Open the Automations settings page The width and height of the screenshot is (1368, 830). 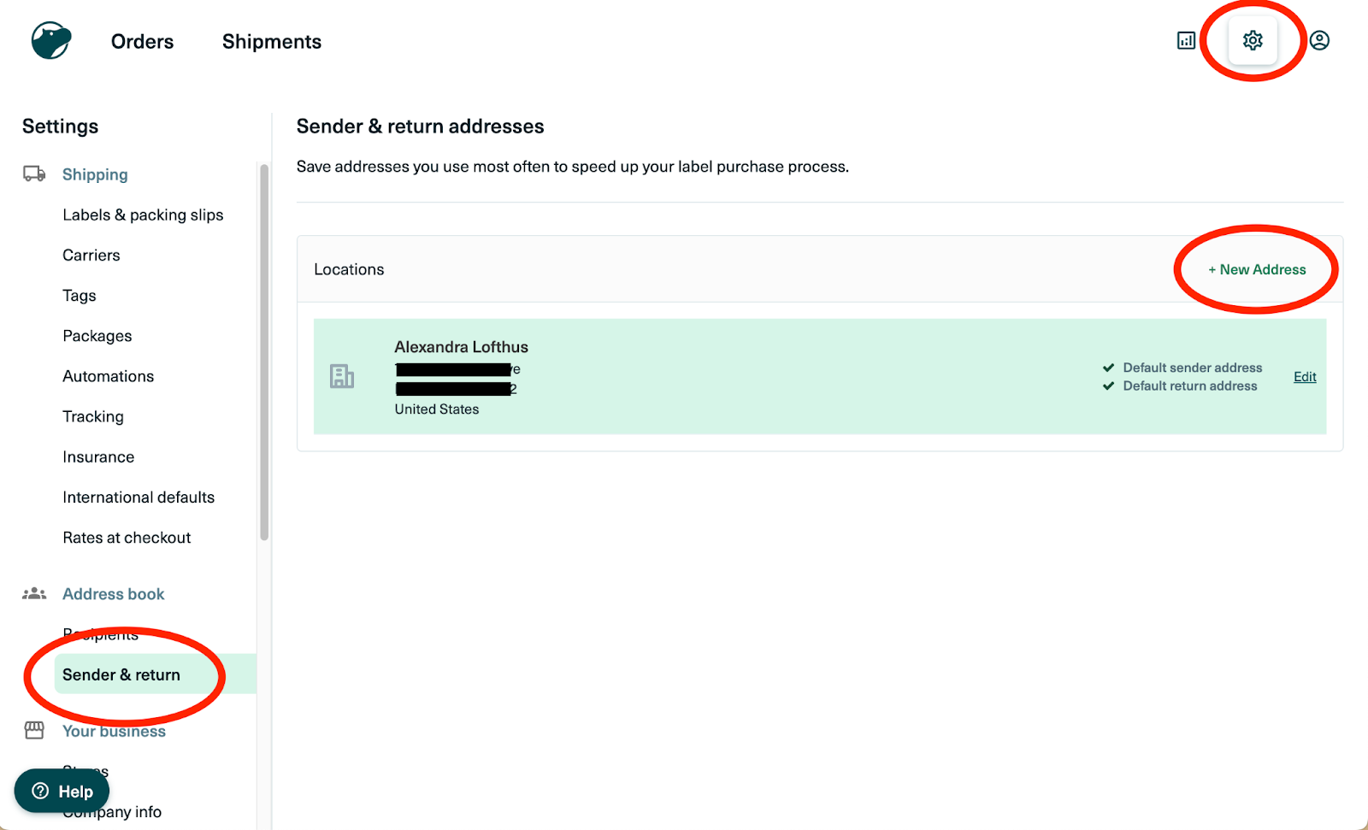[109, 376]
